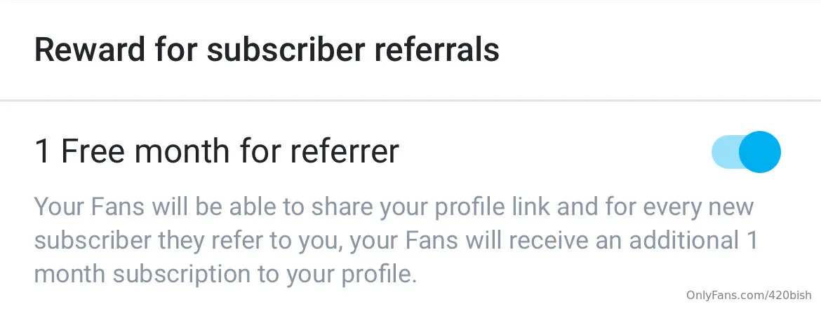Click the horizontal divider below the heading
The width and height of the screenshot is (821, 311).
(410, 100)
